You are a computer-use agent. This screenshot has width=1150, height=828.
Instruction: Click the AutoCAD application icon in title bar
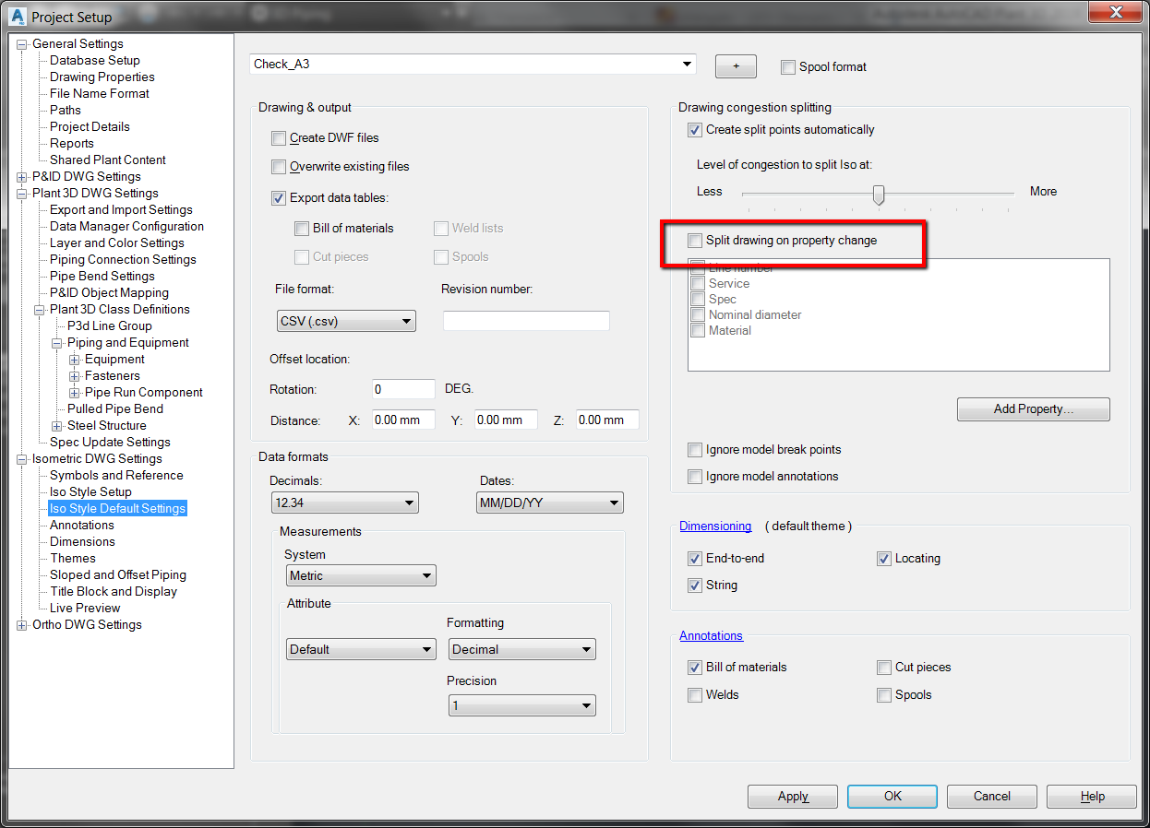(x=18, y=16)
